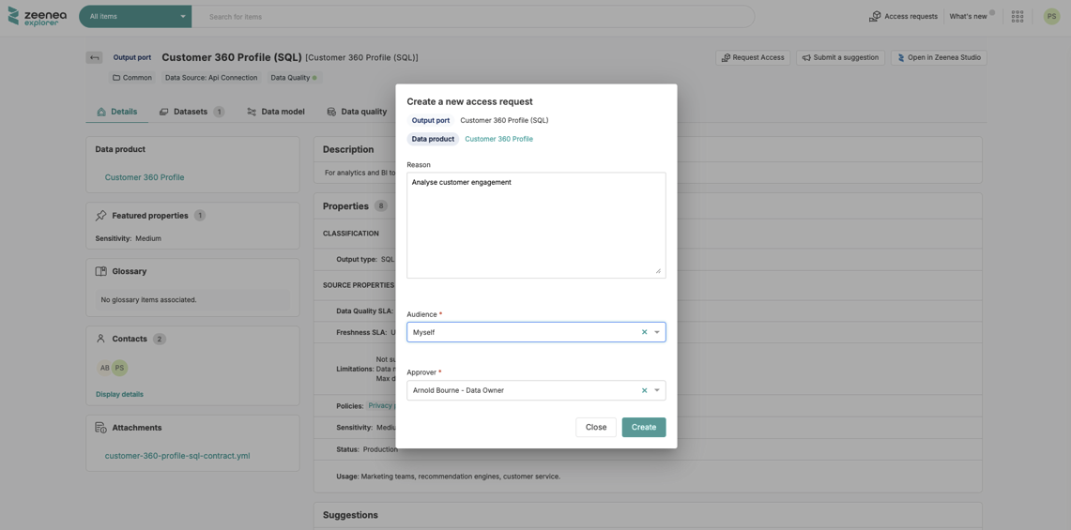Open the All items search filter dropdown
This screenshot has height=530, width=1071.
(x=135, y=16)
